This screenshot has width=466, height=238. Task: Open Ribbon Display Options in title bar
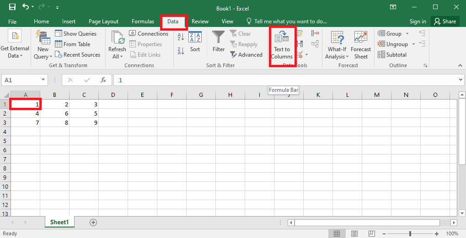point(393,7)
